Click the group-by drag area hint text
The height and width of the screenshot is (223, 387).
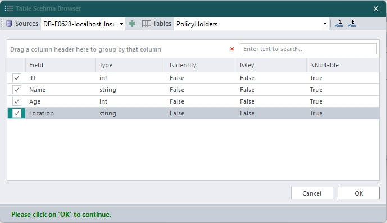pyautogui.click(x=85, y=49)
